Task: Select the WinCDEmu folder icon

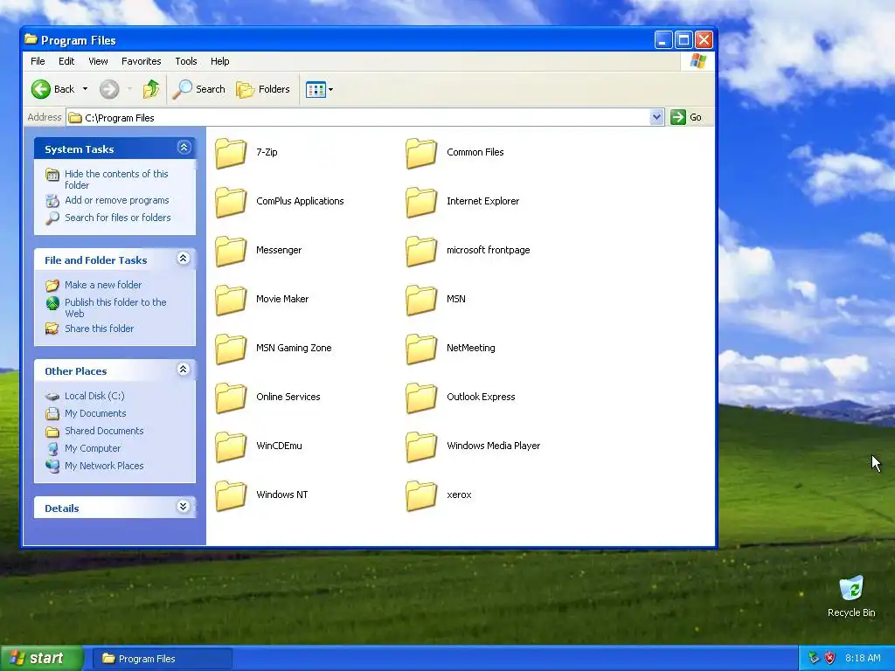Action: 231,446
